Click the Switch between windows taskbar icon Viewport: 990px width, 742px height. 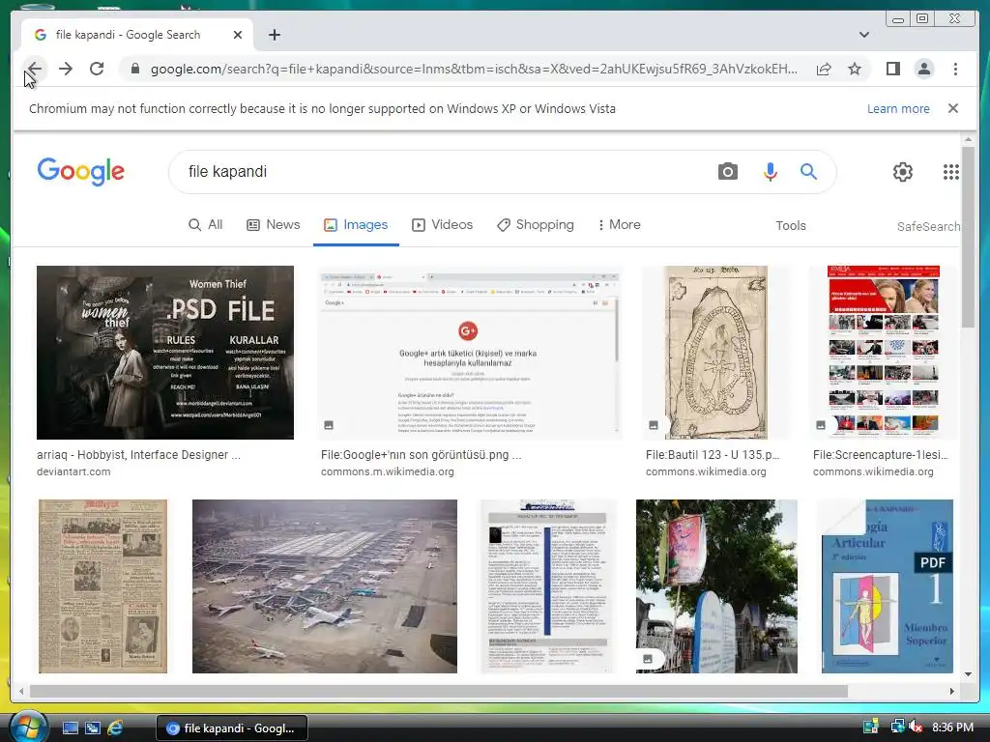(x=93, y=728)
